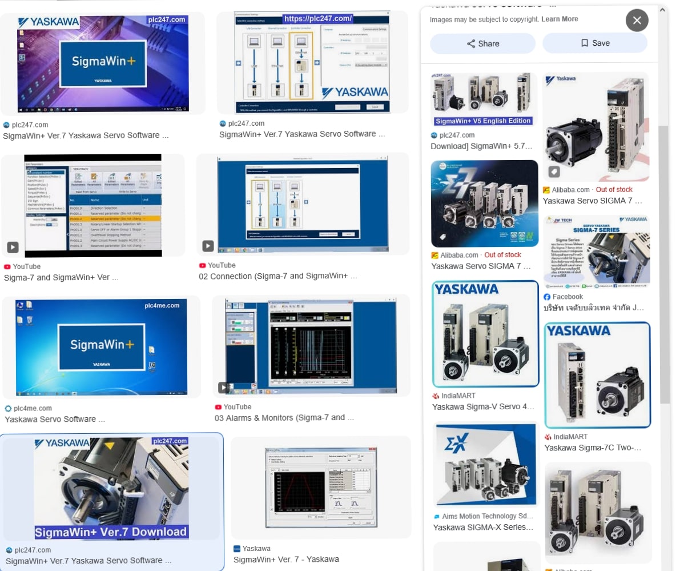
Task: Click the Share button
Action: [x=482, y=43]
